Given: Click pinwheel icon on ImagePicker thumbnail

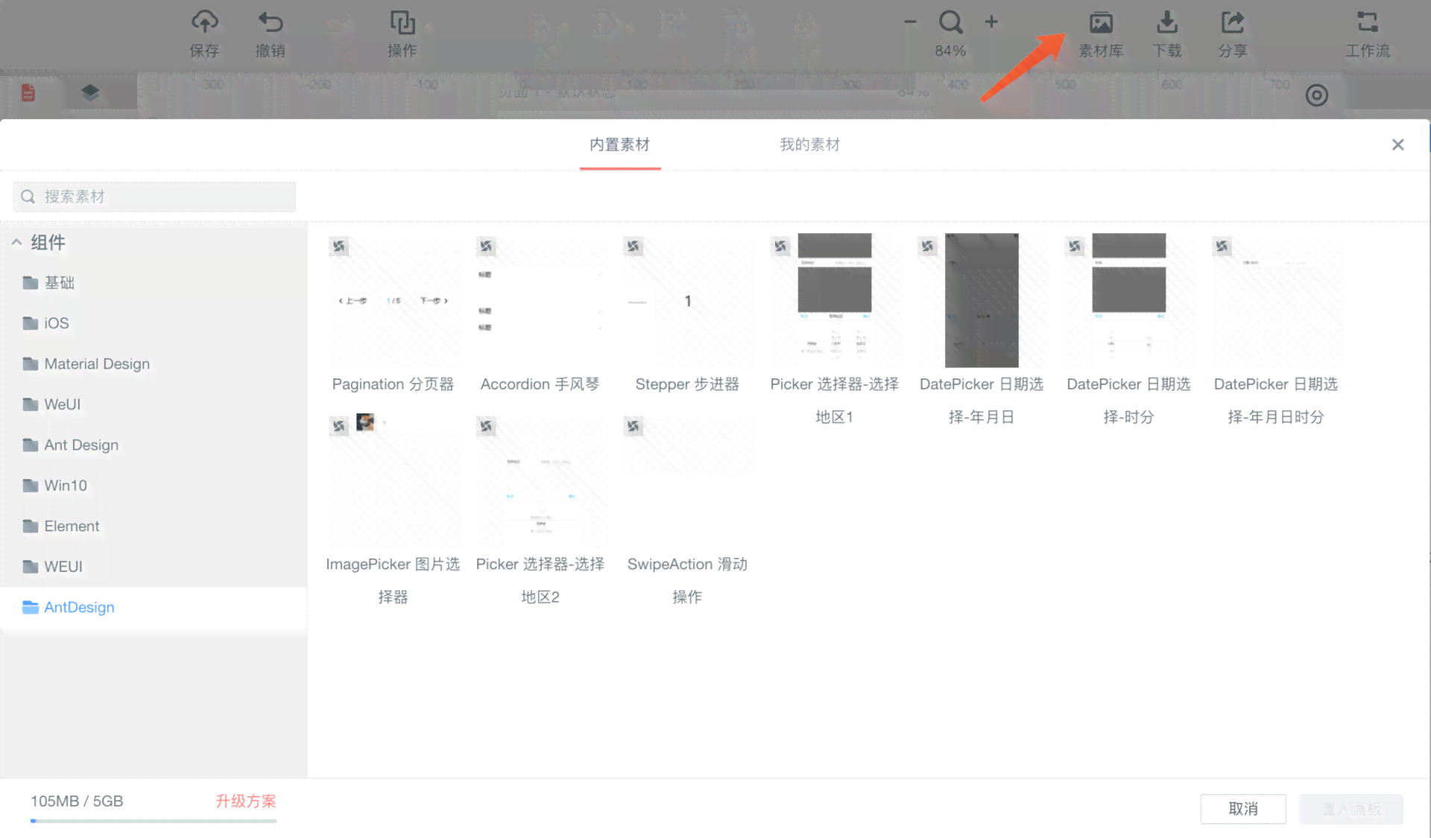Looking at the screenshot, I should tap(339, 426).
